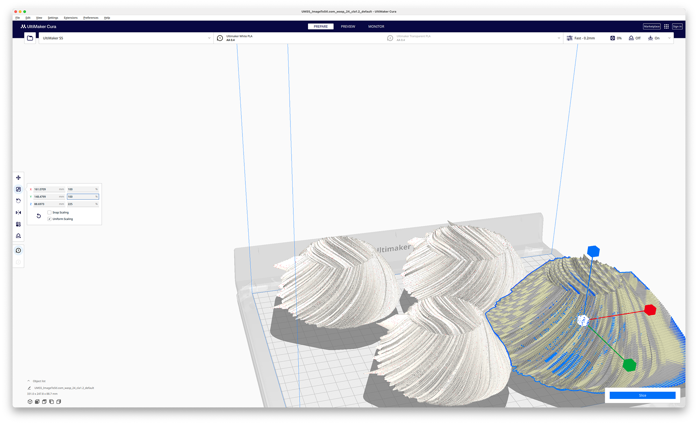Click the Z scale percentage field 225
This screenshot has width=698, height=424.
83,204
